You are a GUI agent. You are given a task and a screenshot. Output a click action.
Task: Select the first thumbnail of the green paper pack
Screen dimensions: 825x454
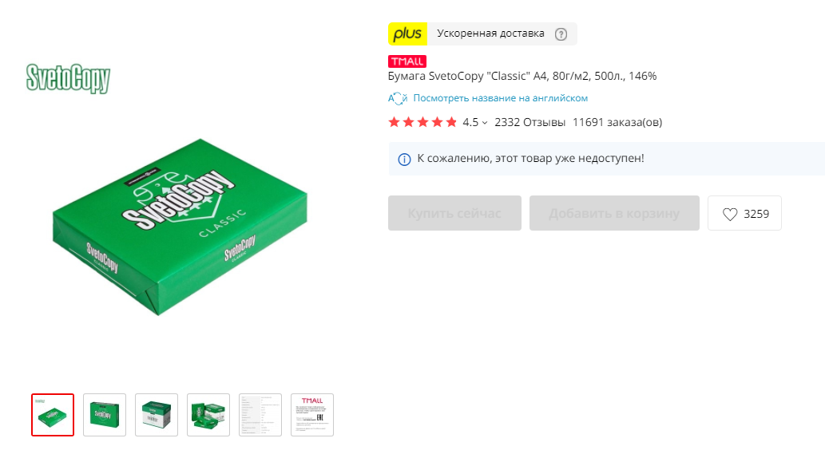point(53,415)
